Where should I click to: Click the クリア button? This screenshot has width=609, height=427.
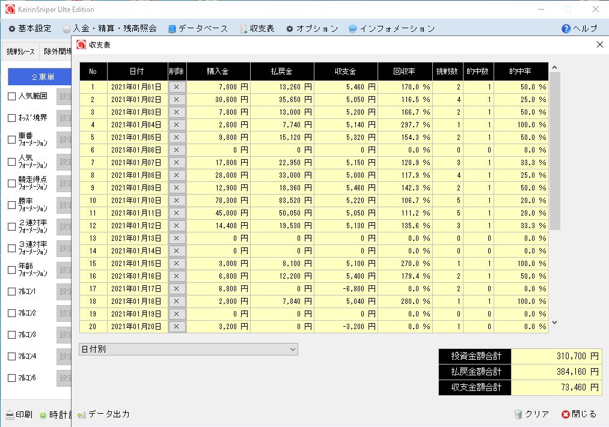(x=531, y=414)
